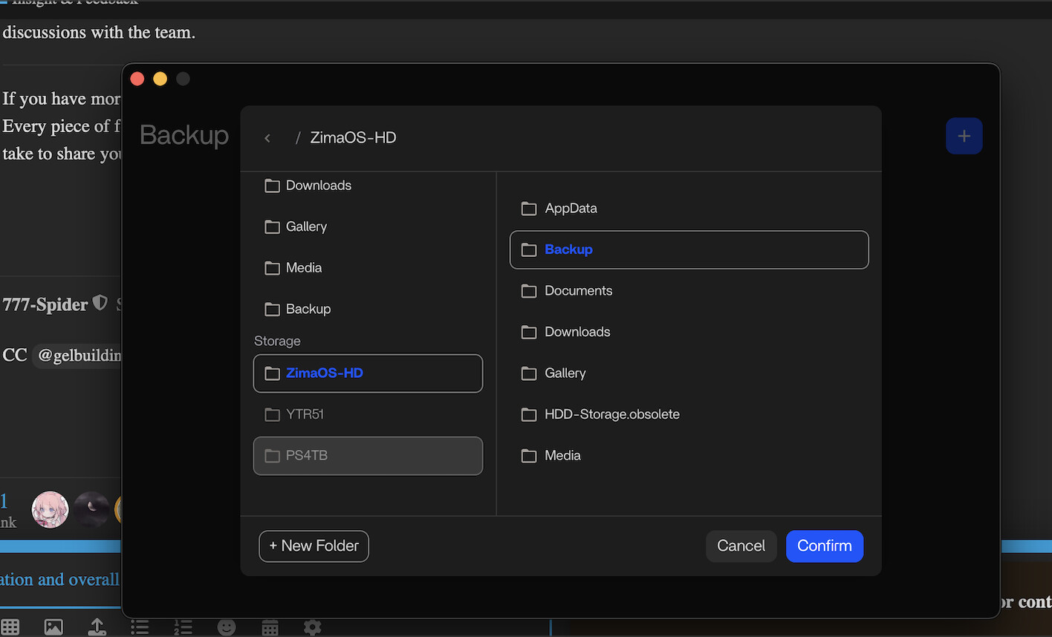Choose the highlighted Backup folder in right pane

689,249
